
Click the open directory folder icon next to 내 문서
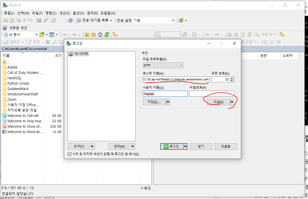coord(42,35)
